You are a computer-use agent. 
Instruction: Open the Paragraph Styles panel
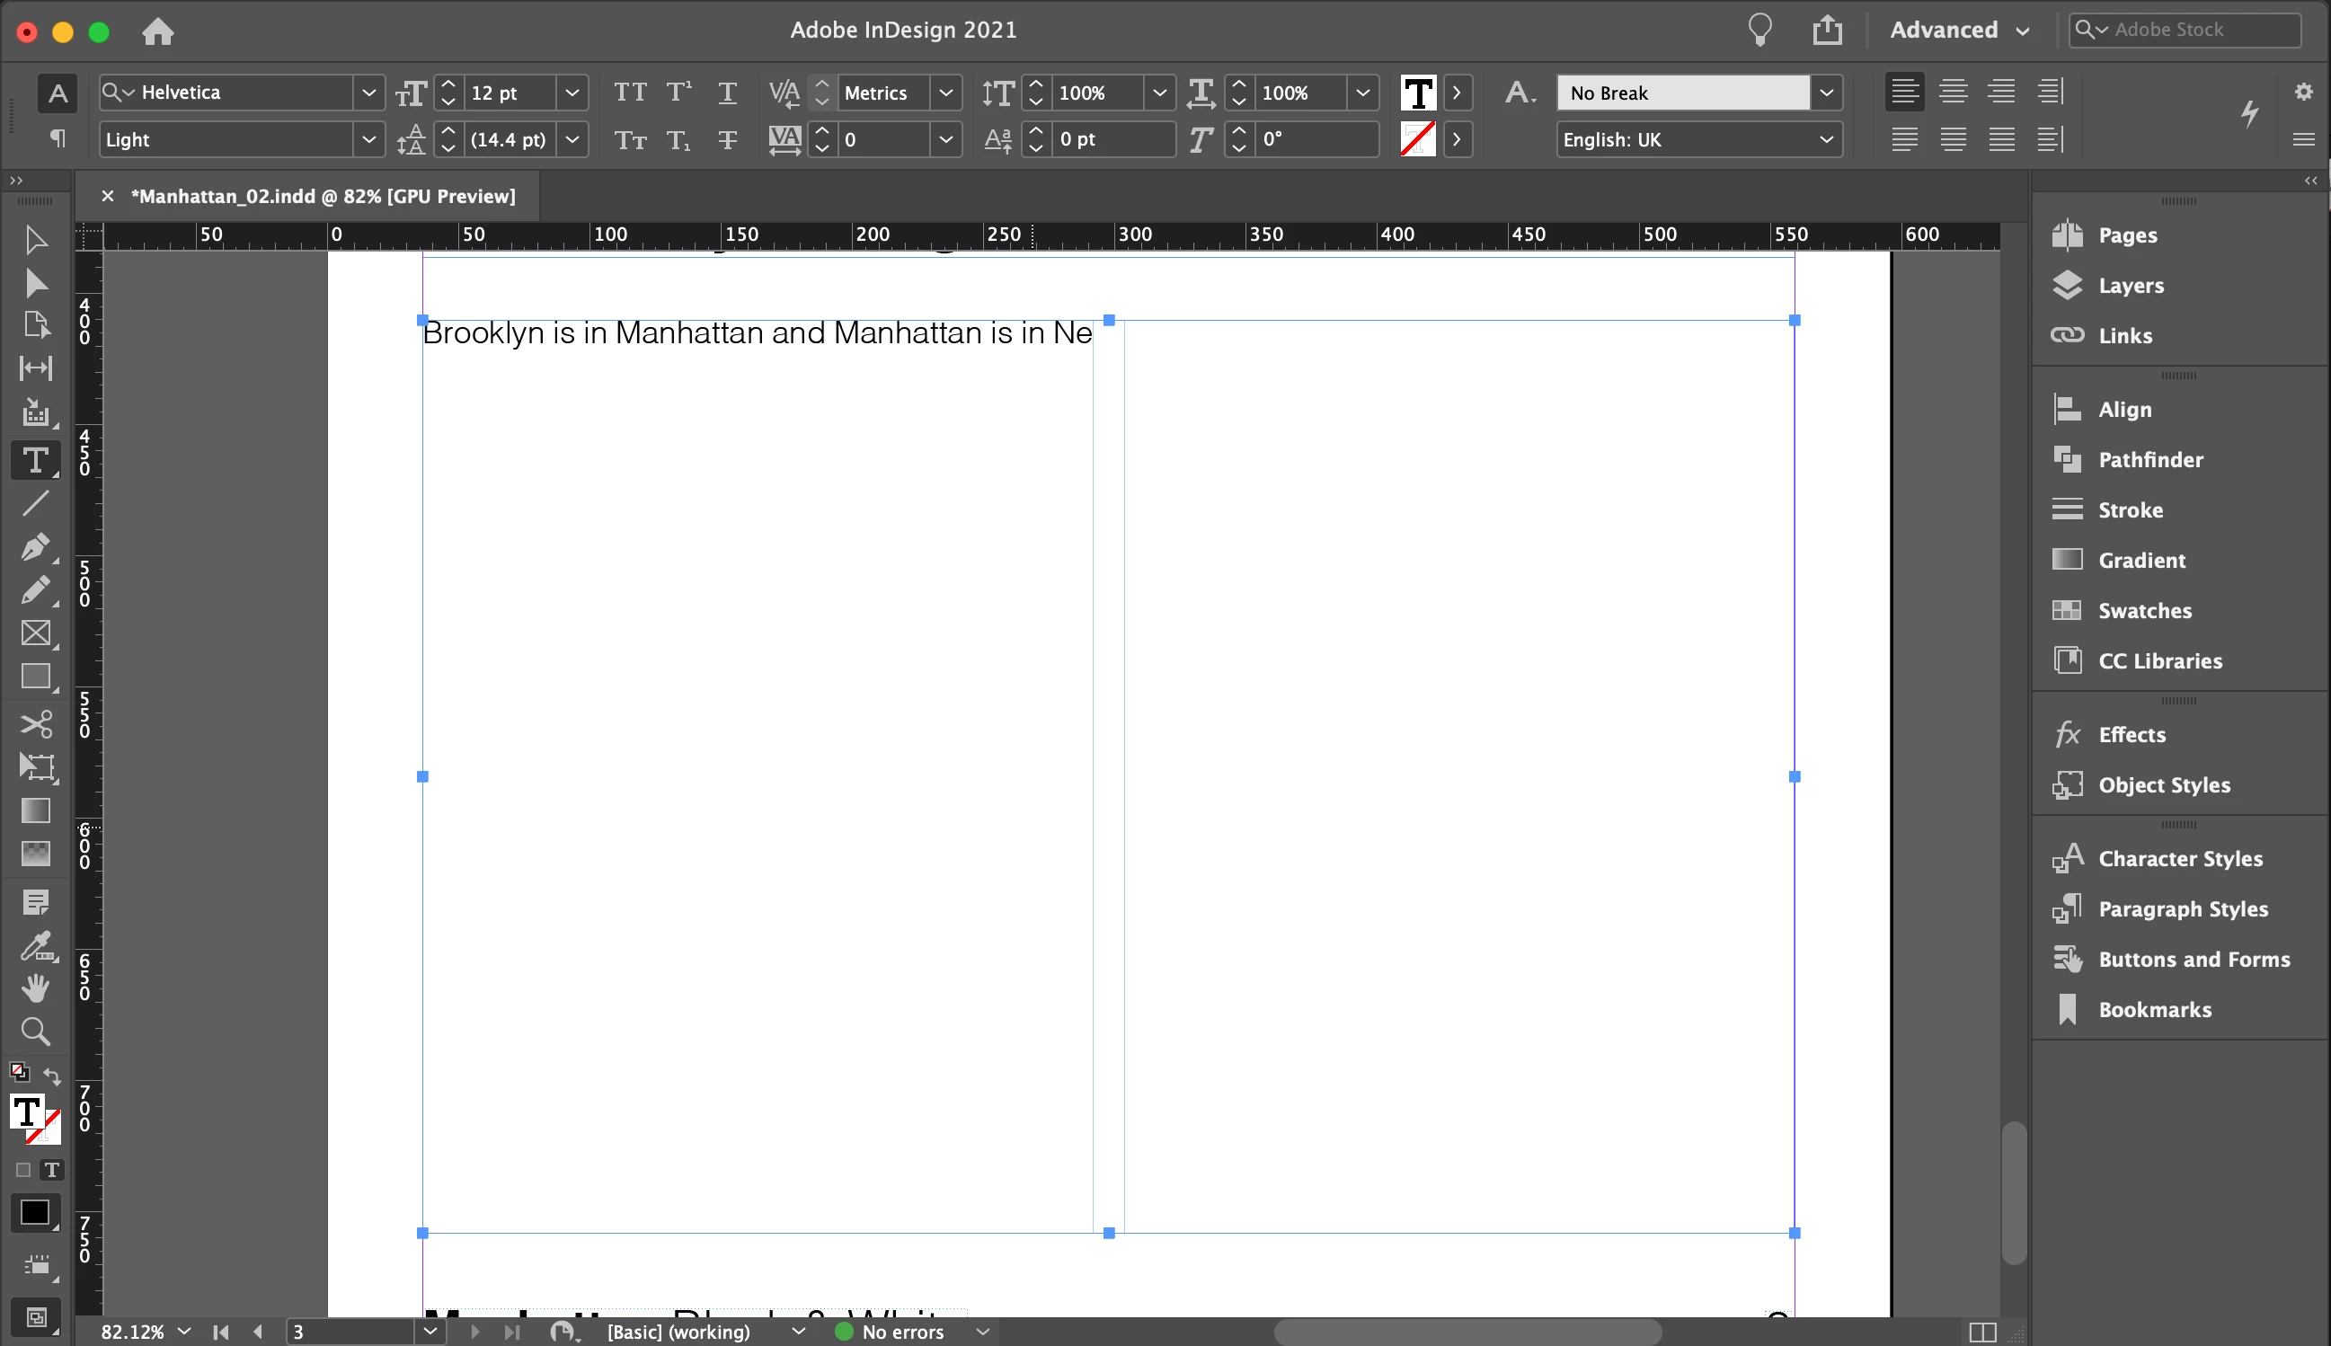click(x=2181, y=908)
